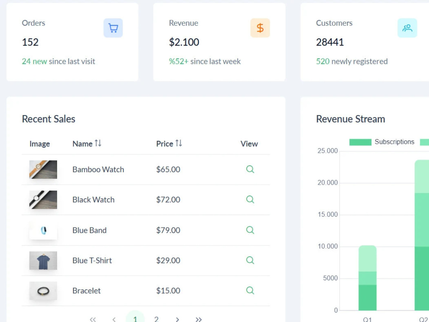Screen dimensions: 429x322
Task: Click the Customers count 28441
Action: [x=329, y=42]
